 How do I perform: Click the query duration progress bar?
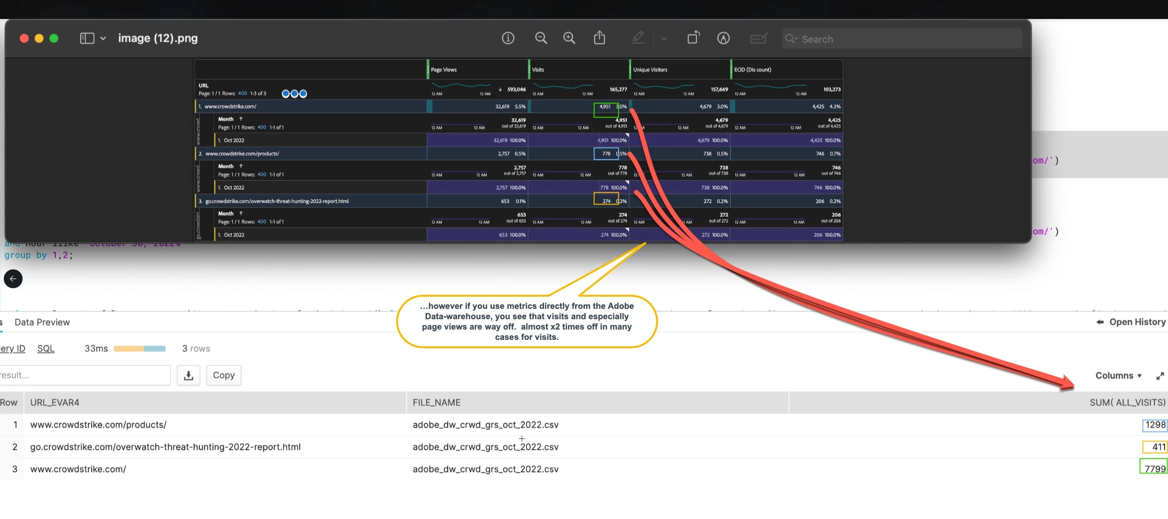[x=140, y=348]
